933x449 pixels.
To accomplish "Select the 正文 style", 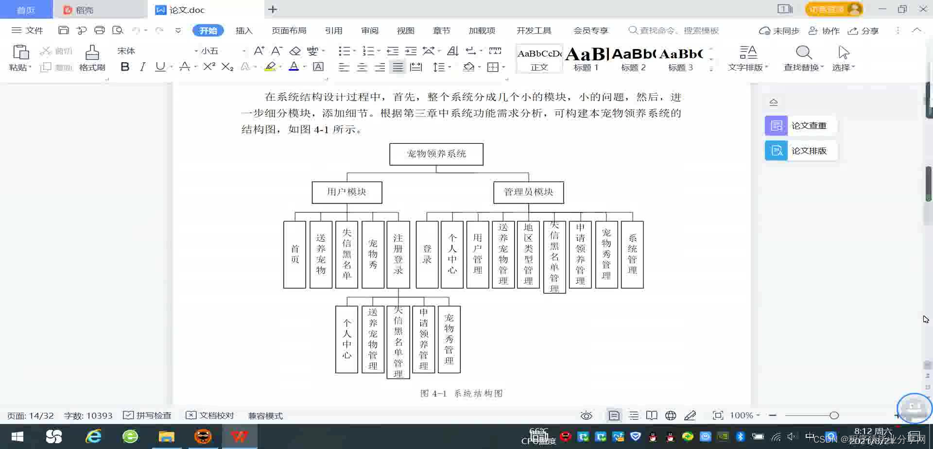I will (x=539, y=59).
